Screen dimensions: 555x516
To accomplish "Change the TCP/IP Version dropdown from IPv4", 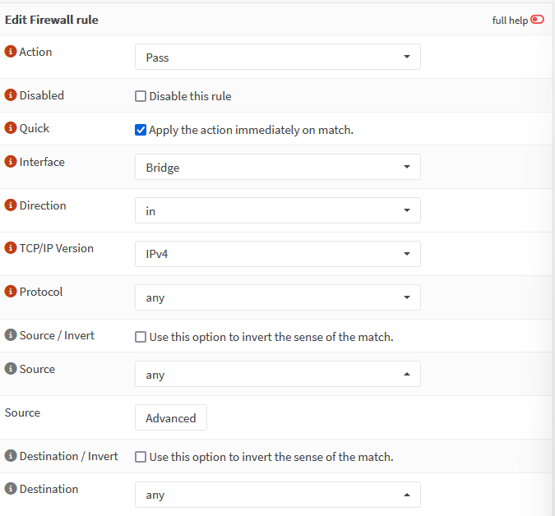I will (x=277, y=254).
